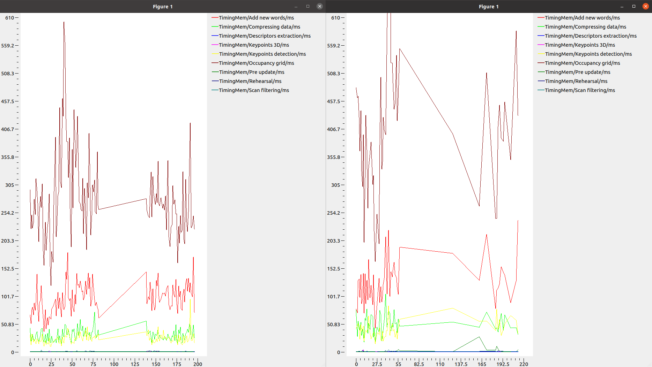Toggle Pre update curve in right legend
Viewport: 652px width, 367px height.
(x=577, y=72)
